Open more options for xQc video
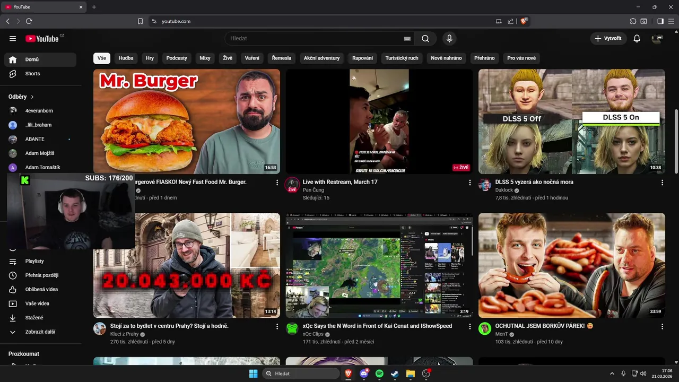The height and width of the screenshot is (382, 679). (x=469, y=327)
